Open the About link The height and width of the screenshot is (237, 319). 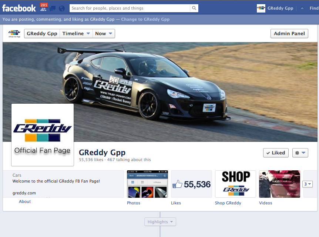(x=25, y=201)
